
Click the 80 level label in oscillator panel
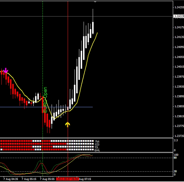[175, 158]
